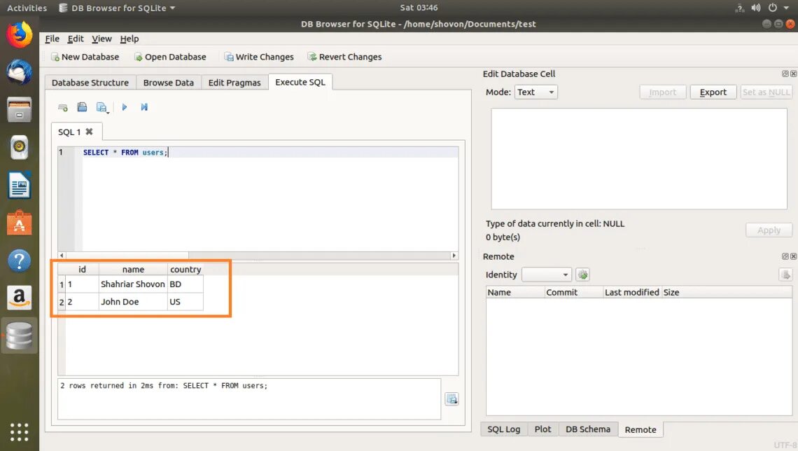Open the View menu
798x451 pixels.
point(101,39)
